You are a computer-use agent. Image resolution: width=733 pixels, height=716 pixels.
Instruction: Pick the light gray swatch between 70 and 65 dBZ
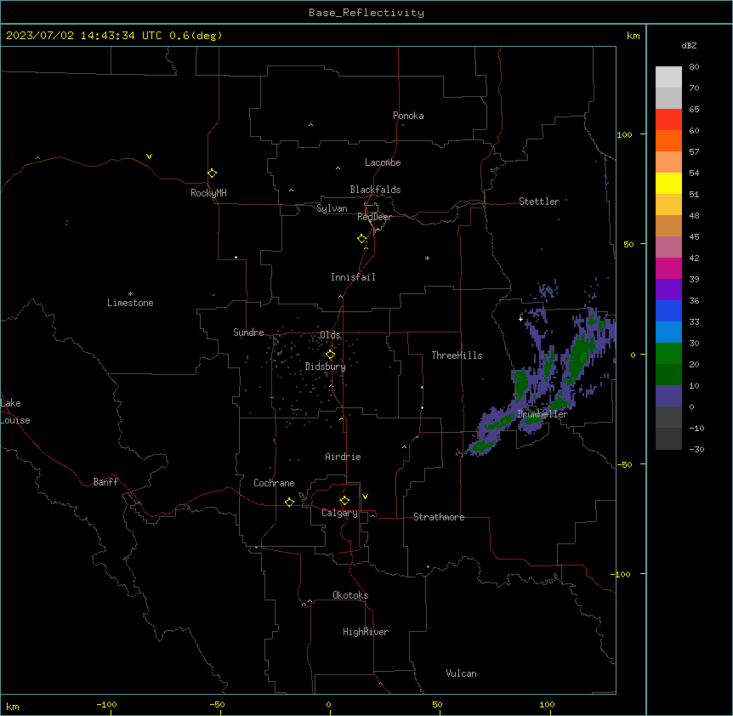668,98
